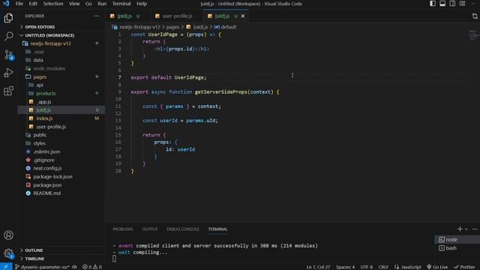Toggle secondary side bar layout icon

click(452, 4)
